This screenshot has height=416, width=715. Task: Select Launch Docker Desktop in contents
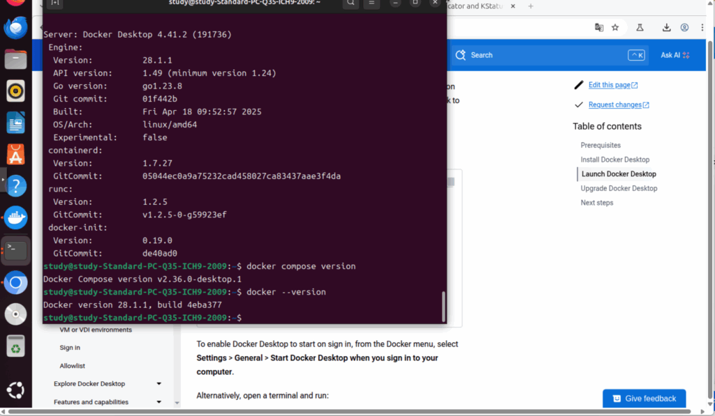(x=619, y=174)
